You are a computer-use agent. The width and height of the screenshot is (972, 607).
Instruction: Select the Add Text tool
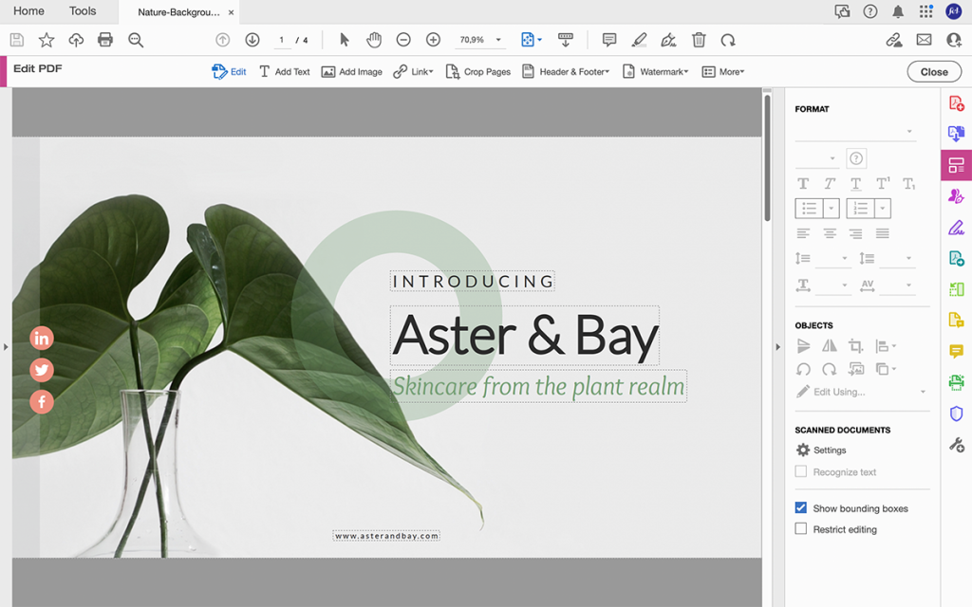coord(284,71)
